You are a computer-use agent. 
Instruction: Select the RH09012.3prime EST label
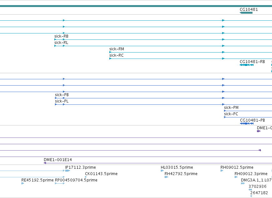(x=251, y=174)
